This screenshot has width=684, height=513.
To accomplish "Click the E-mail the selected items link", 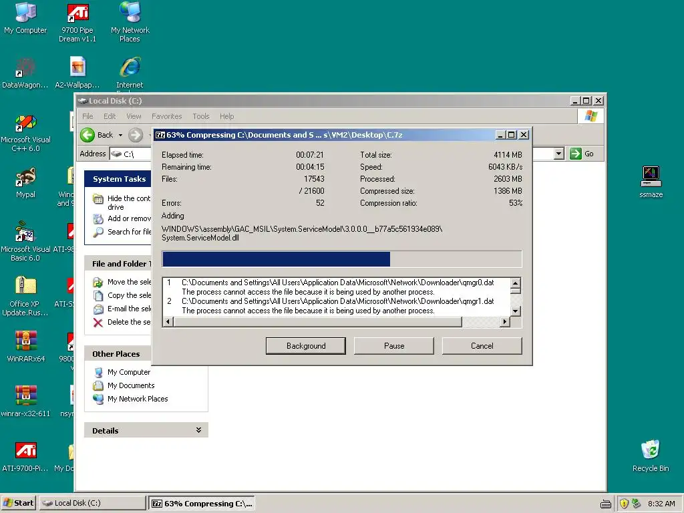I will pyautogui.click(x=129, y=309).
